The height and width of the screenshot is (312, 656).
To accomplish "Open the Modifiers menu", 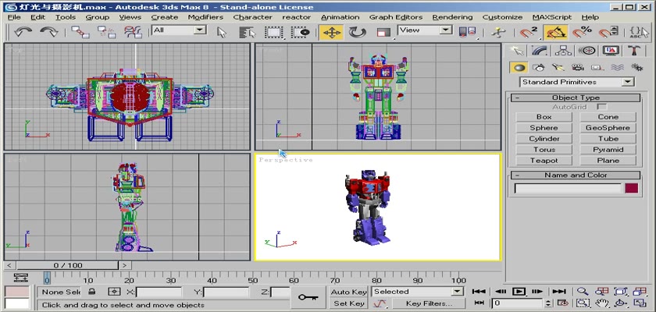I will point(205,17).
